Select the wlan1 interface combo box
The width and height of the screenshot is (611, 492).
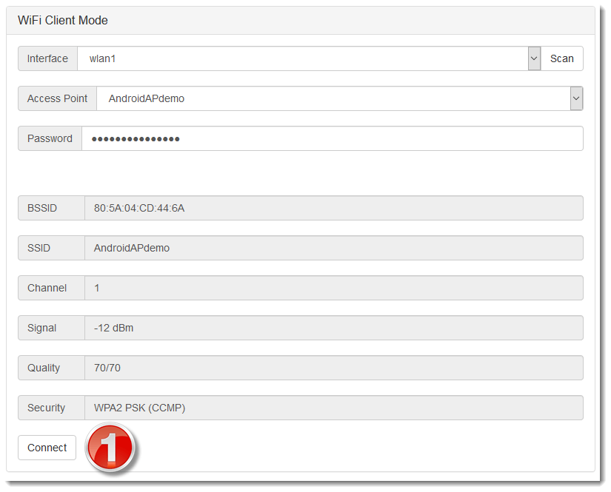(302, 58)
